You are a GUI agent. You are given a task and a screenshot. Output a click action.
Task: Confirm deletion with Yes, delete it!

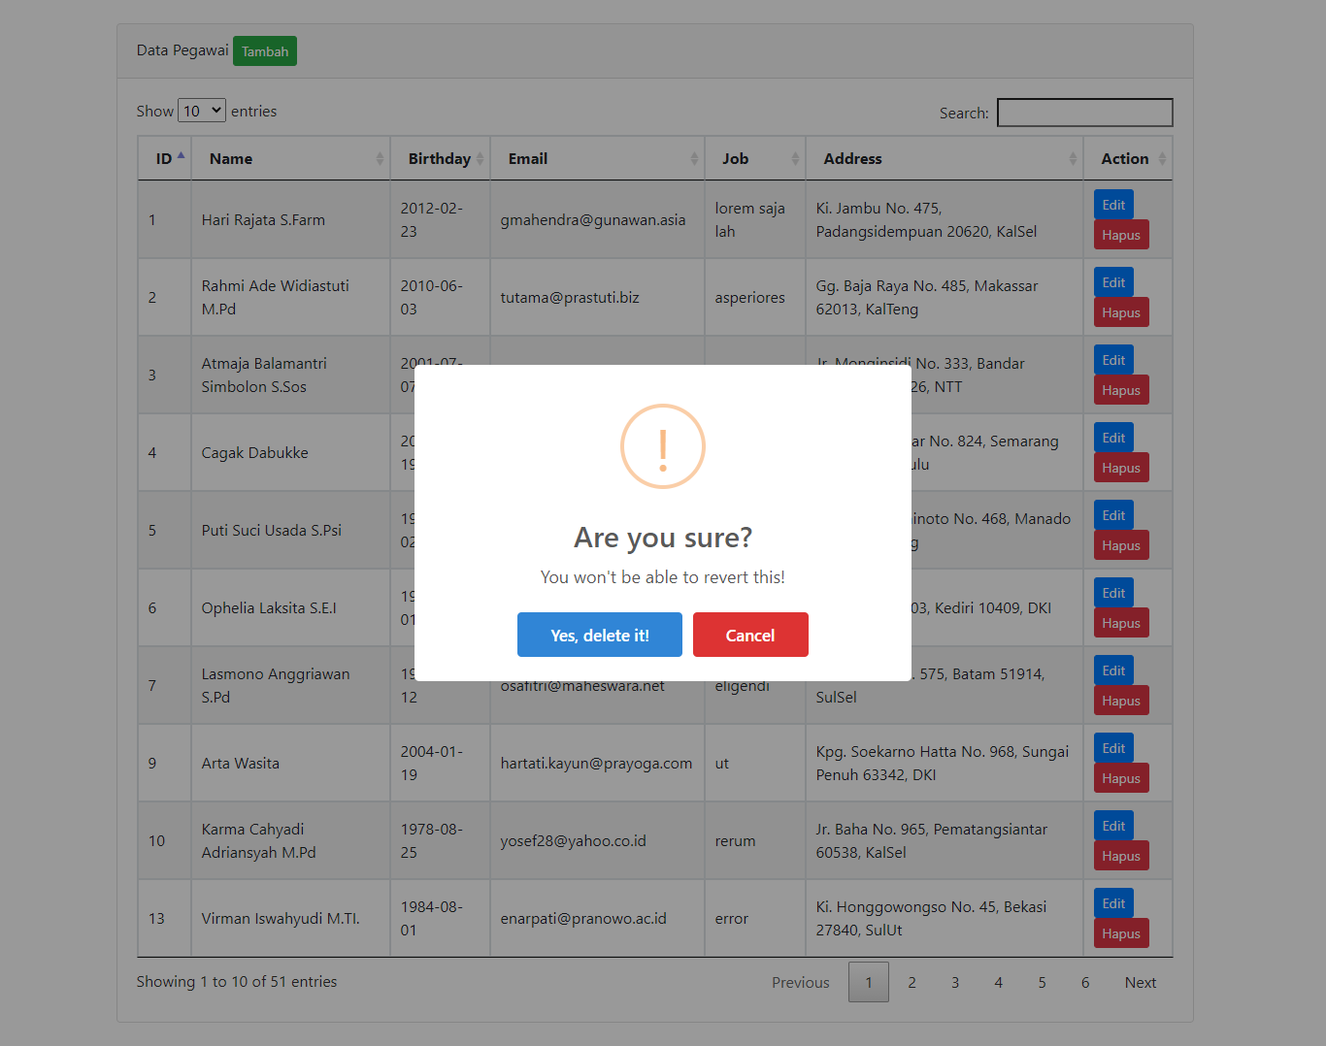599,635
